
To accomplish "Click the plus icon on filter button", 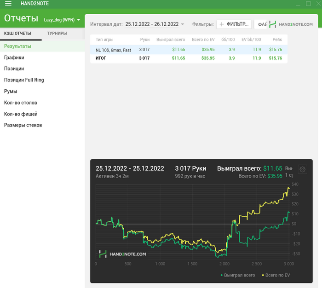I will coord(222,24).
